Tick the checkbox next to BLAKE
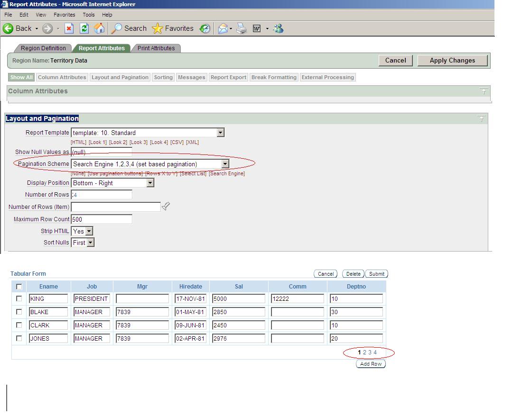This screenshot has width=512, height=415. (19, 312)
